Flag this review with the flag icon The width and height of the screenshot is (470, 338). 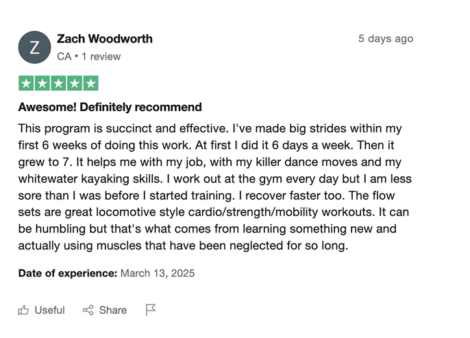point(151,310)
